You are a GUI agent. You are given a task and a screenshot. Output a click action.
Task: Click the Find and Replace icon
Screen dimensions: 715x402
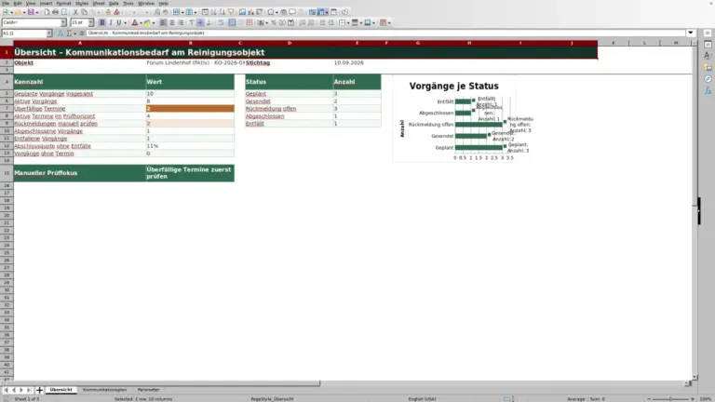pos(156,12)
